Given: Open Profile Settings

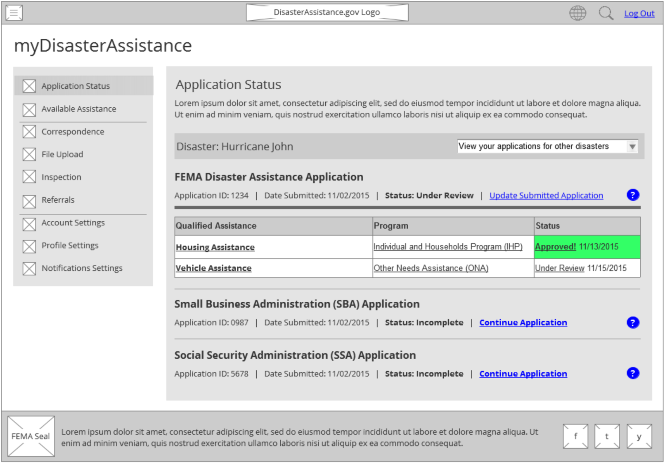Looking at the screenshot, I should 70,245.
